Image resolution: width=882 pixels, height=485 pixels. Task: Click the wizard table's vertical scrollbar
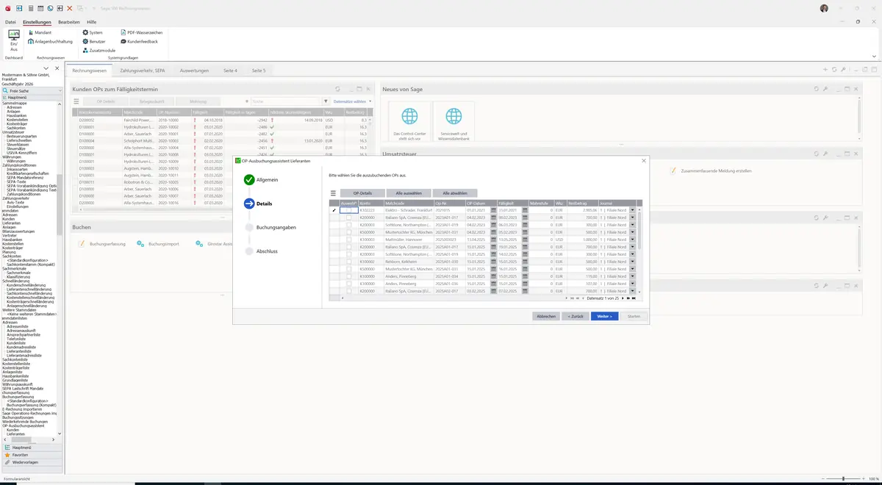point(639,250)
